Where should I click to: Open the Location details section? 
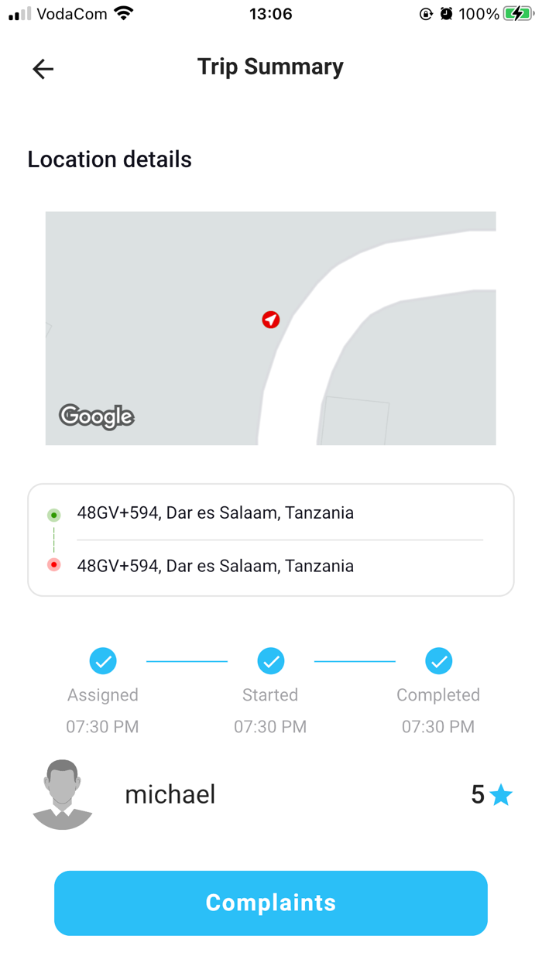coord(109,159)
